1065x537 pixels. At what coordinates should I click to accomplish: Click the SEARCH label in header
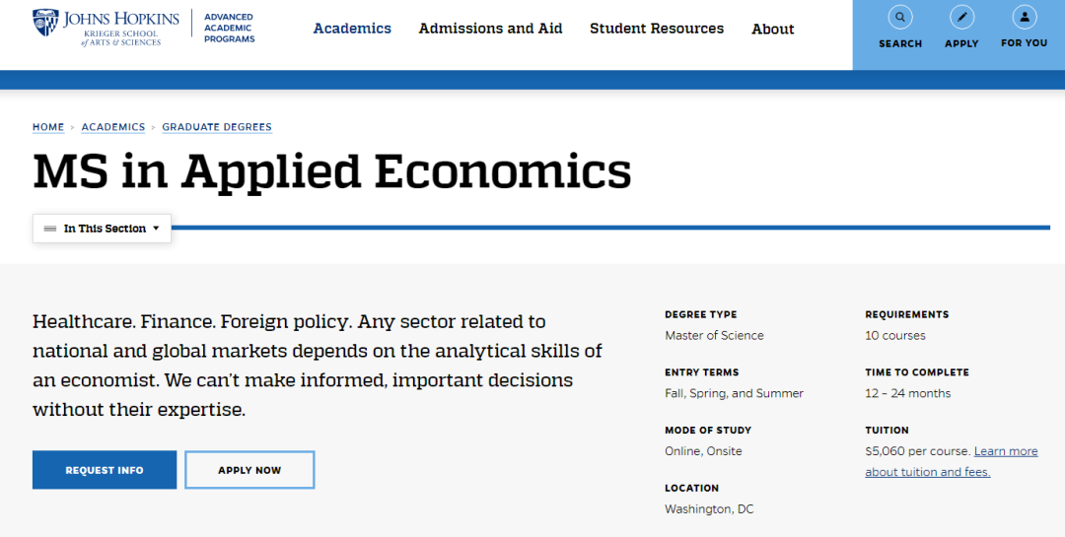tap(900, 43)
